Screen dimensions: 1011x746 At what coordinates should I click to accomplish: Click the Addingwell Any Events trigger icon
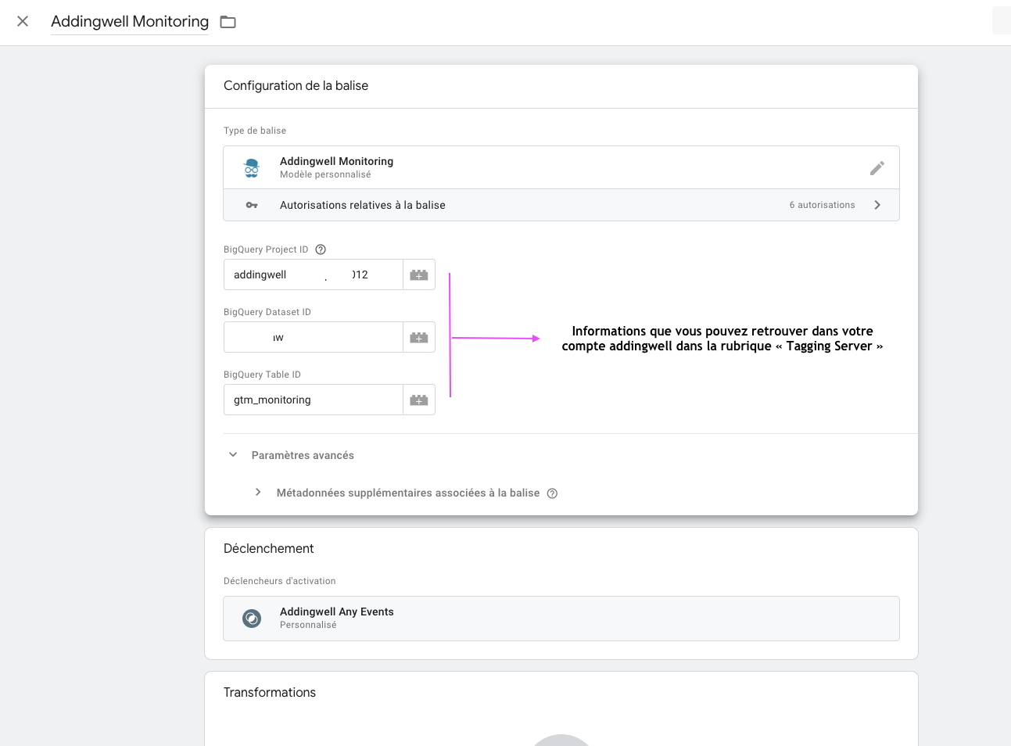point(252,619)
